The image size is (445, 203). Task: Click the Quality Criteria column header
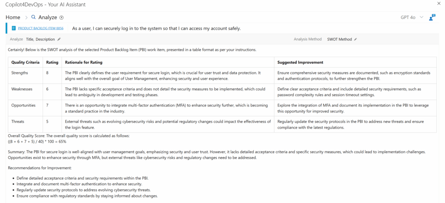point(26,62)
